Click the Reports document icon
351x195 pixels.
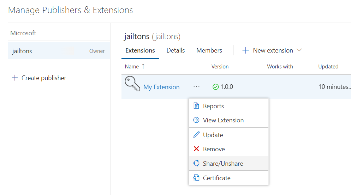click(196, 106)
